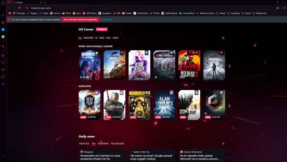Open the Alan Wake deal card

164,105
